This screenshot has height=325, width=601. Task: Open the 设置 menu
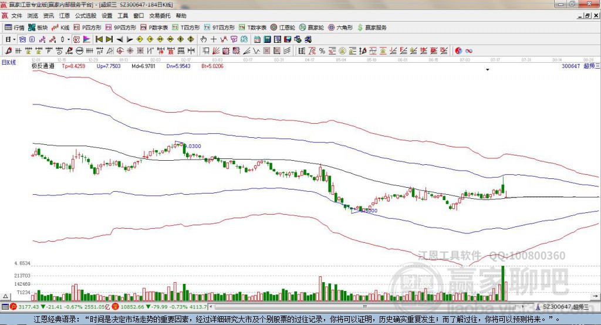(x=107, y=16)
